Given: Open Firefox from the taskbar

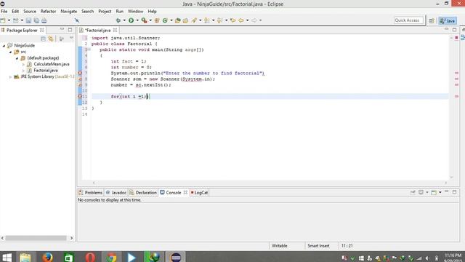Looking at the screenshot, I should tap(47, 257).
